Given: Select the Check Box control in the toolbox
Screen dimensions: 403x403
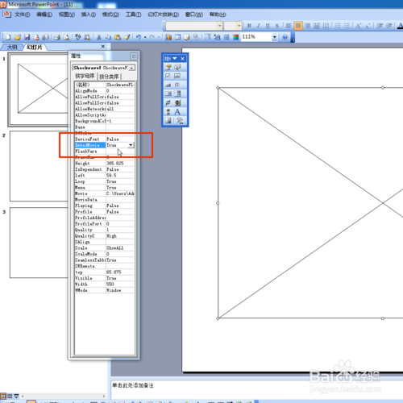Looking at the screenshot, I should pos(168,76).
